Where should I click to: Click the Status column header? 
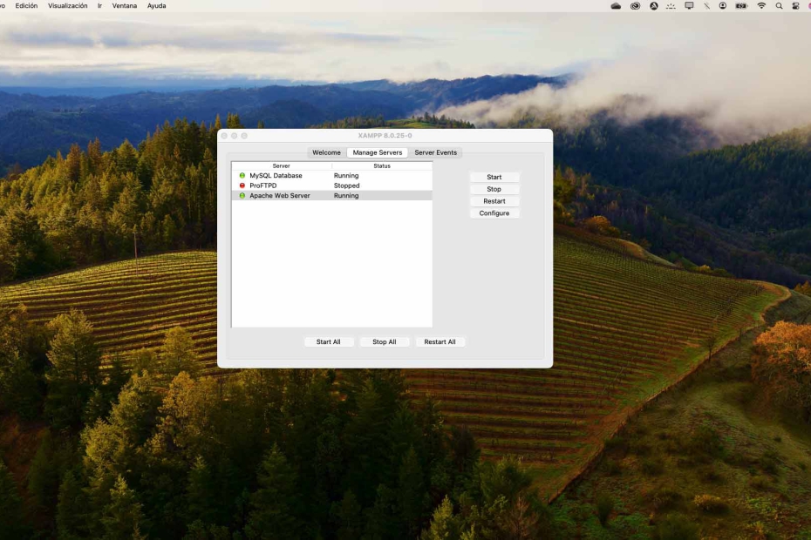coord(382,165)
